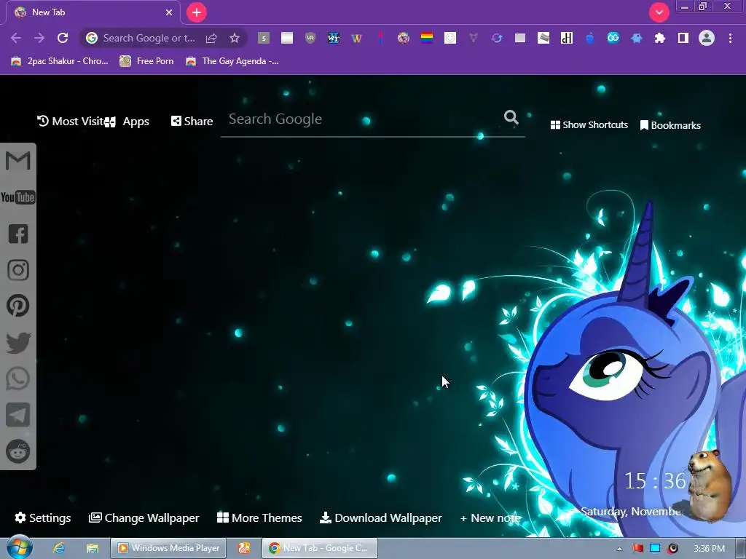Screen dimensions: 746x559
Task: Open Gmail from the sidebar
Action: pos(18,161)
